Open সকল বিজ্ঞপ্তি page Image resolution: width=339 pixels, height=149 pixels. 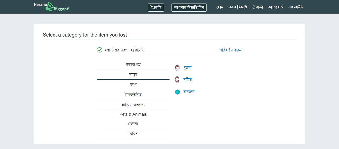tap(238, 7)
